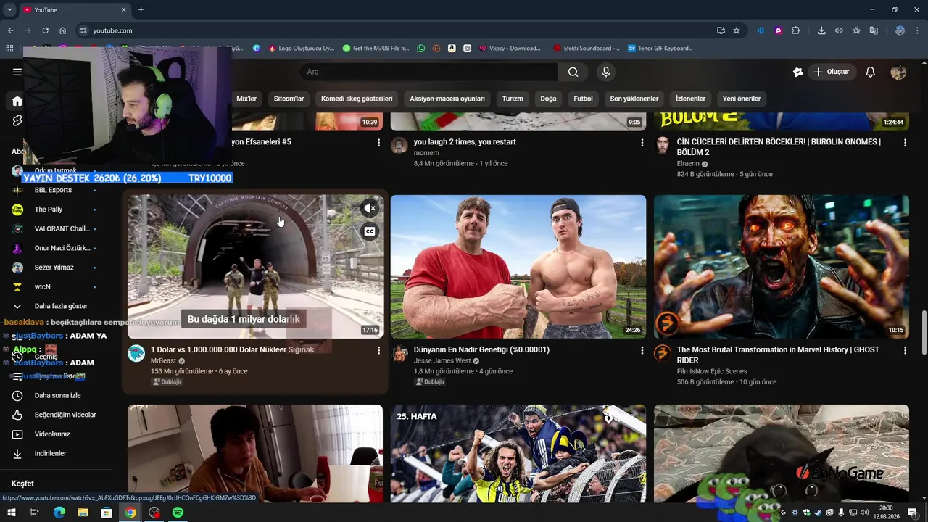Open options for Ghost Rider video
Viewport: 928px width, 522px height.
[905, 350]
